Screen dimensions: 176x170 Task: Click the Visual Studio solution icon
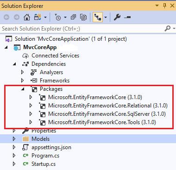pos(9,39)
